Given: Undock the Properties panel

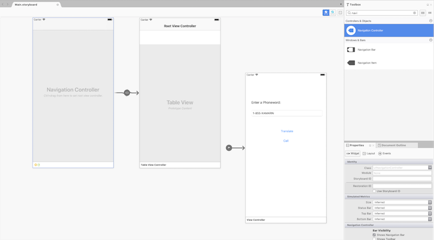Looking at the screenshot, I should pyautogui.click(x=370, y=146).
